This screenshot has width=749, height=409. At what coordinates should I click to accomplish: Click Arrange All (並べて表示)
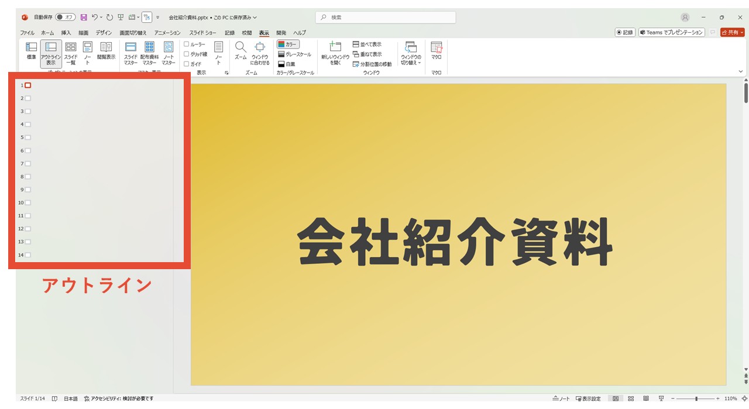(x=367, y=44)
